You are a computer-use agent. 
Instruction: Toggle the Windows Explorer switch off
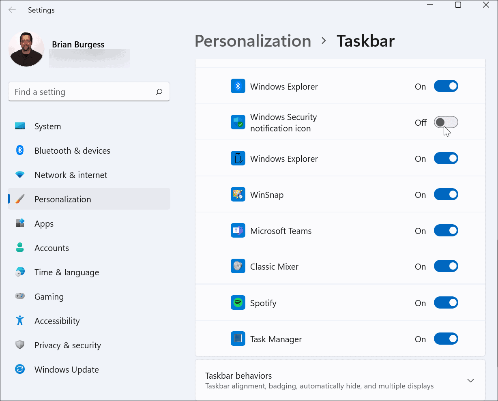446,86
